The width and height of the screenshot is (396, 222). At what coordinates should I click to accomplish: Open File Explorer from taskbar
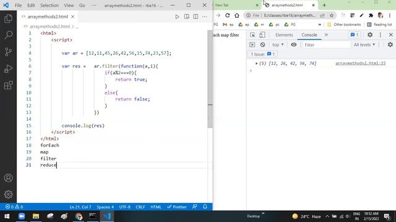[36, 216]
